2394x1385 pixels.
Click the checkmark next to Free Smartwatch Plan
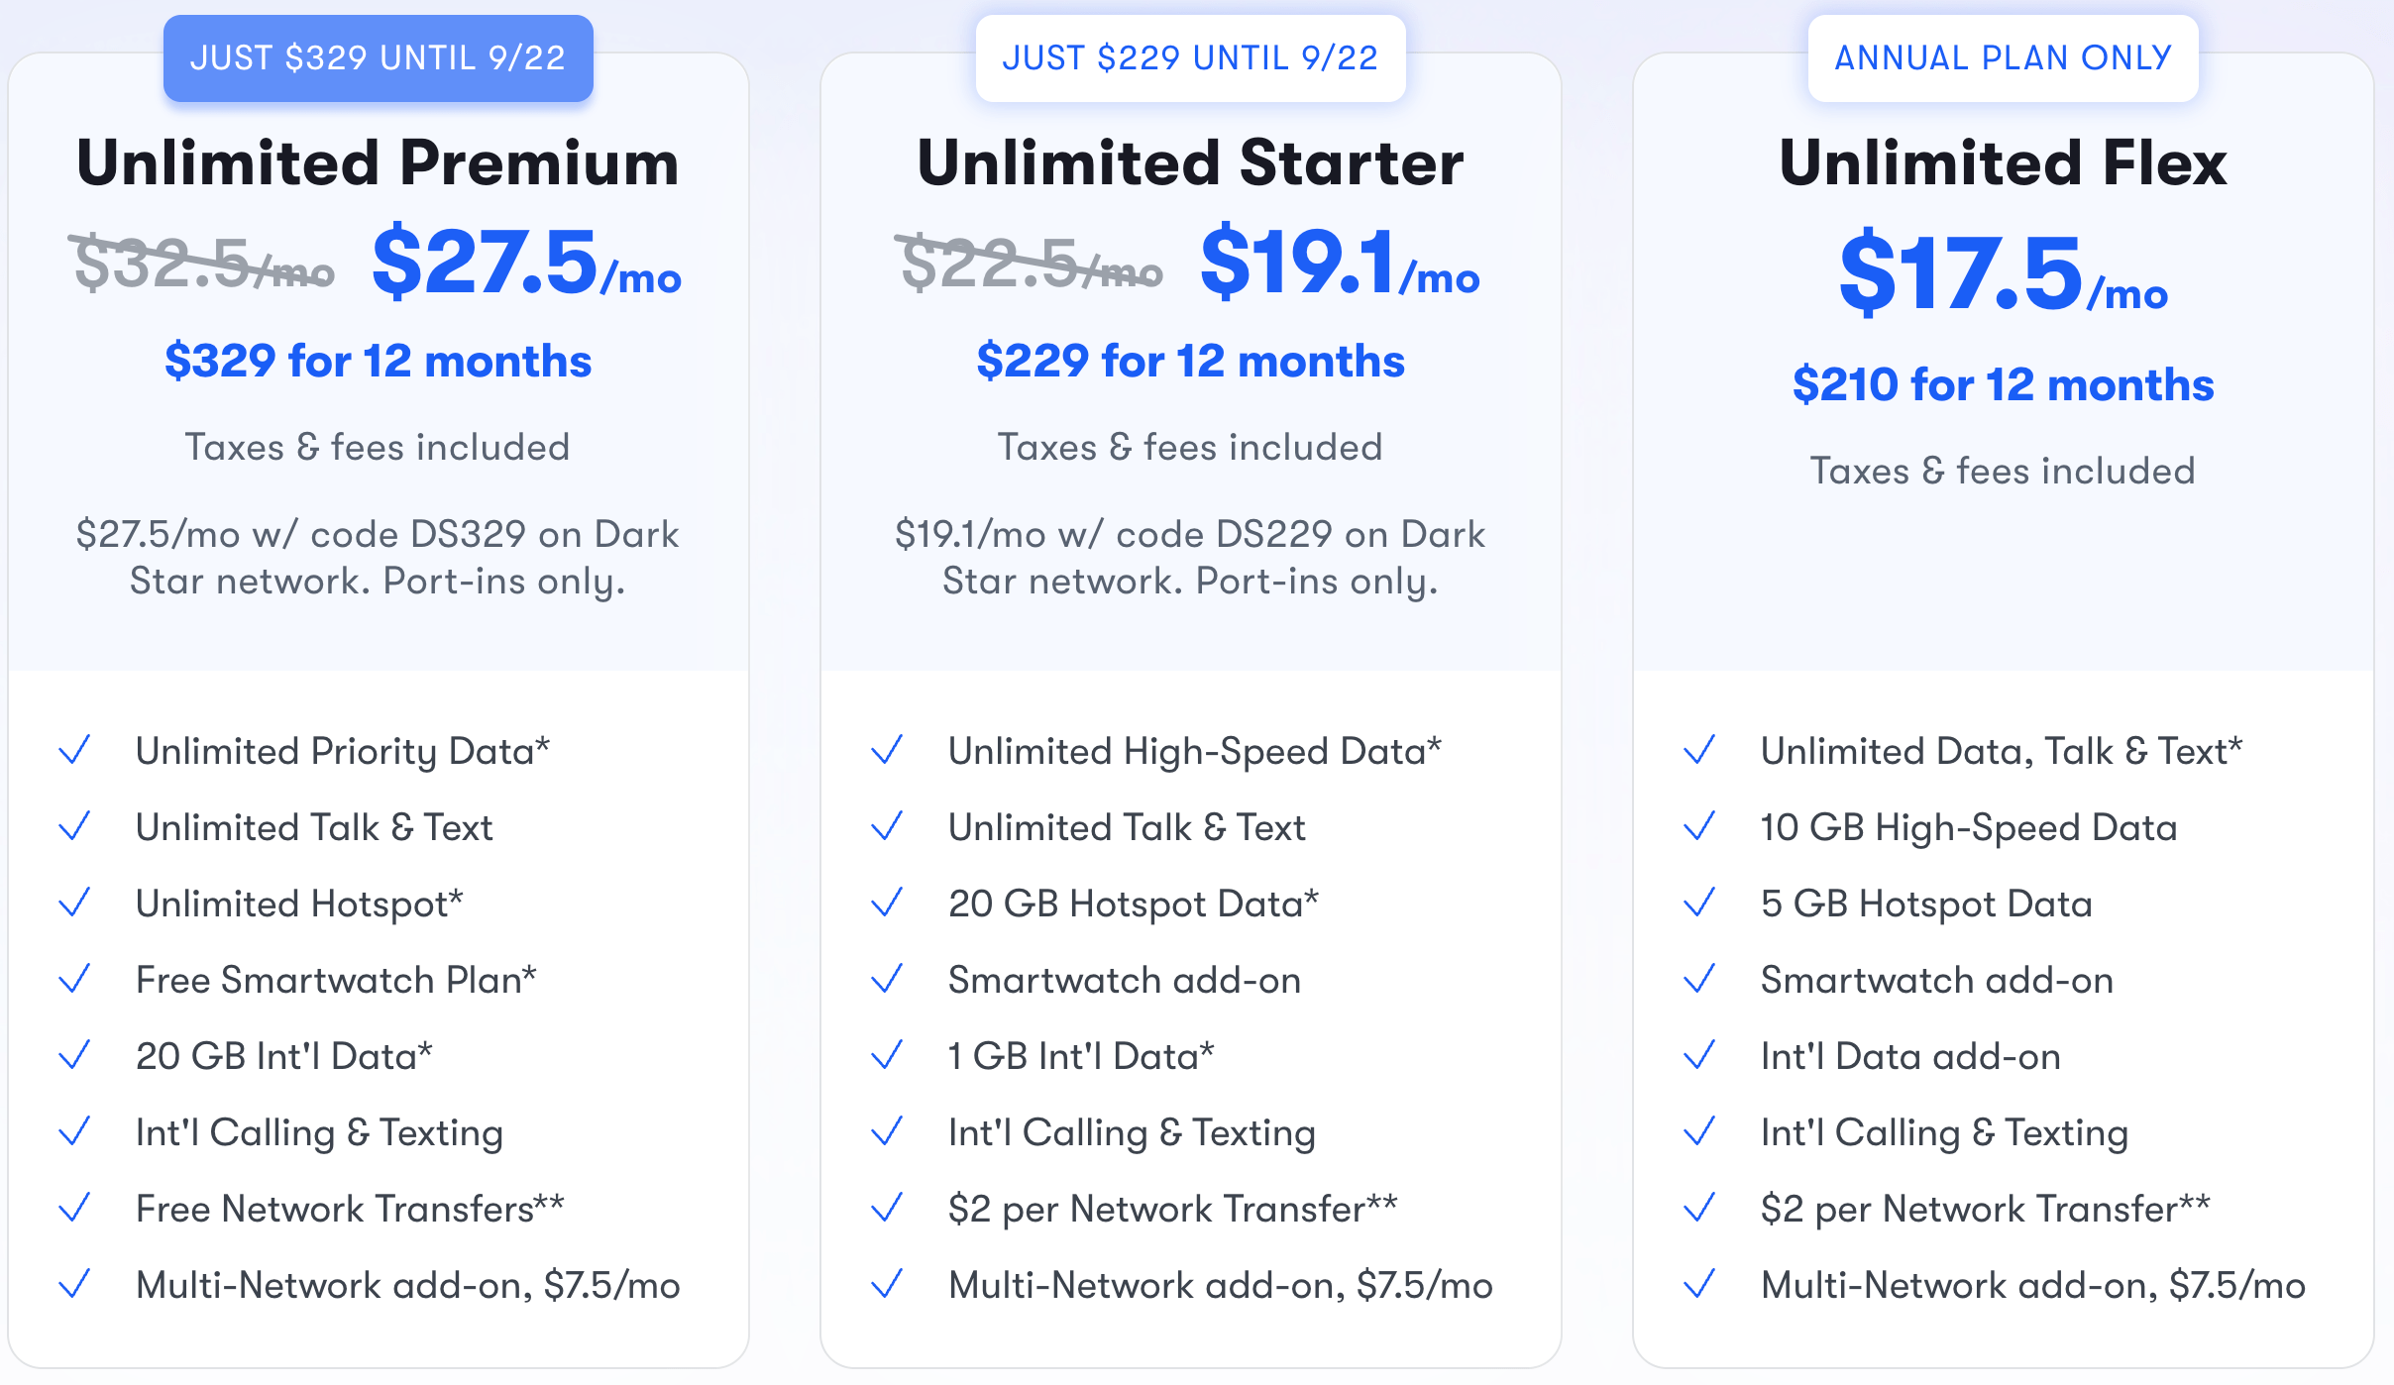coord(75,979)
